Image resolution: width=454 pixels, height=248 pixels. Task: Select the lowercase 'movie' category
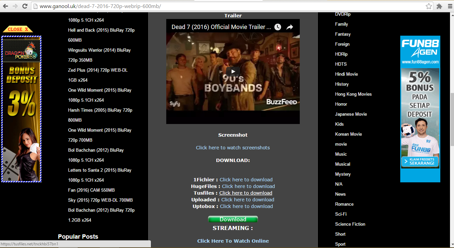click(x=341, y=144)
